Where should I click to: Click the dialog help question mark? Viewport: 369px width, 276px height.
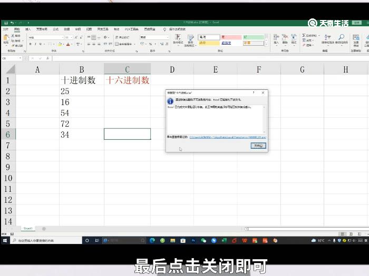254,93
